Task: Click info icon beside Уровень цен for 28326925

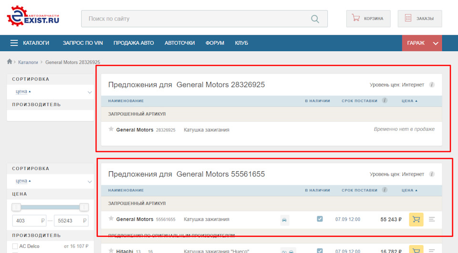Action: coord(432,84)
